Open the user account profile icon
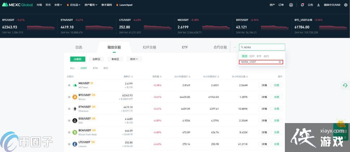Screen dimensions: 350x152 pos(291,5)
